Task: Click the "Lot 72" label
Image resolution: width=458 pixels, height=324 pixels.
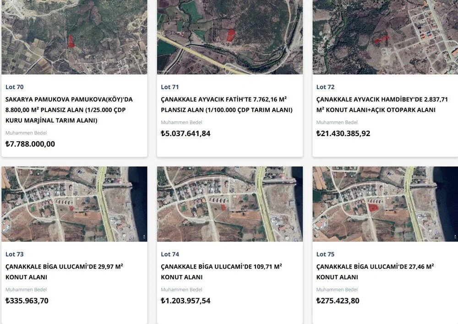Action: (325, 87)
